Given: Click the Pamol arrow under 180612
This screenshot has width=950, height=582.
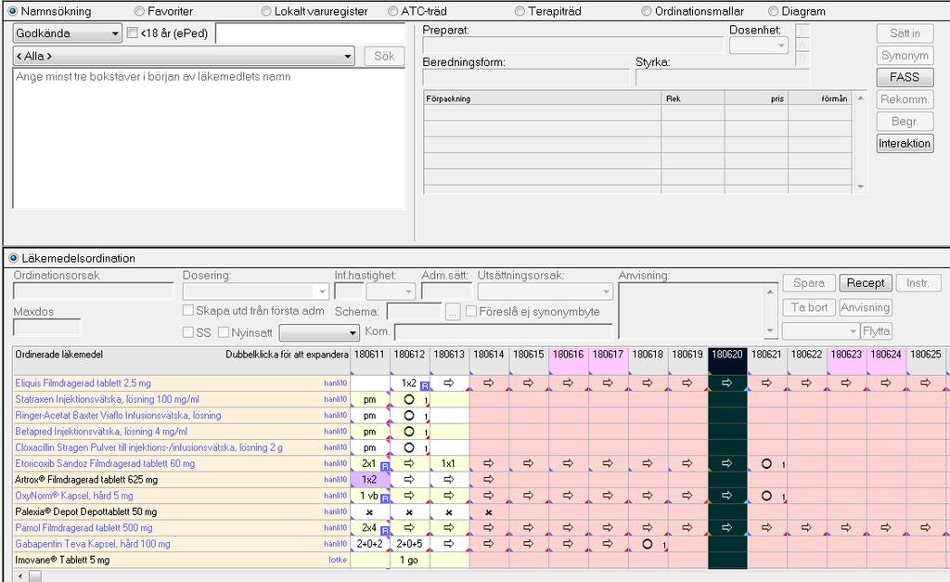Looking at the screenshot, I should point(409,527).
